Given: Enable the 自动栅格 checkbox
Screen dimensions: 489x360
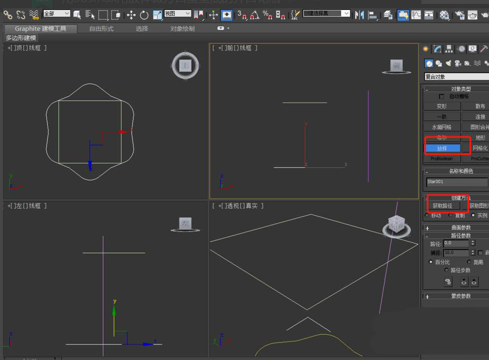Looking at the screenshot, I should point(442,97).
